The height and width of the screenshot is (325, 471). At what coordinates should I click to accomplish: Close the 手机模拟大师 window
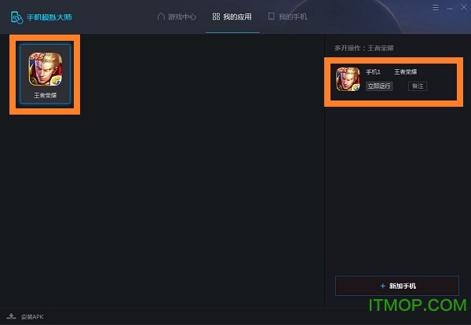point(464,7)
